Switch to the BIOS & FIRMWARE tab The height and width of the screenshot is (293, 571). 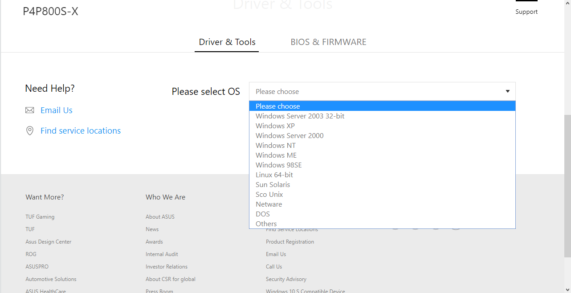pos(328,42)
